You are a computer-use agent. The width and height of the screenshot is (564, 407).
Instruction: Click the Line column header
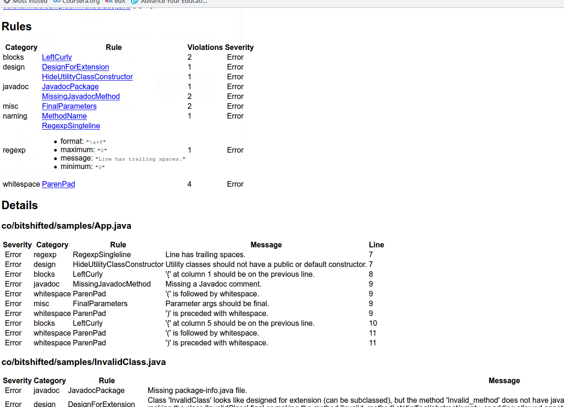pyautogui.click(x=377, y=245)
